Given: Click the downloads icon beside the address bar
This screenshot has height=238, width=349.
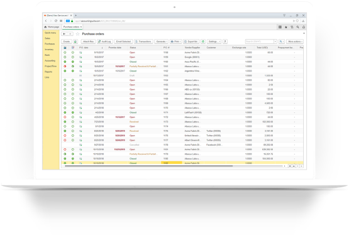Looking at the screenshot, I should [303, 21].
